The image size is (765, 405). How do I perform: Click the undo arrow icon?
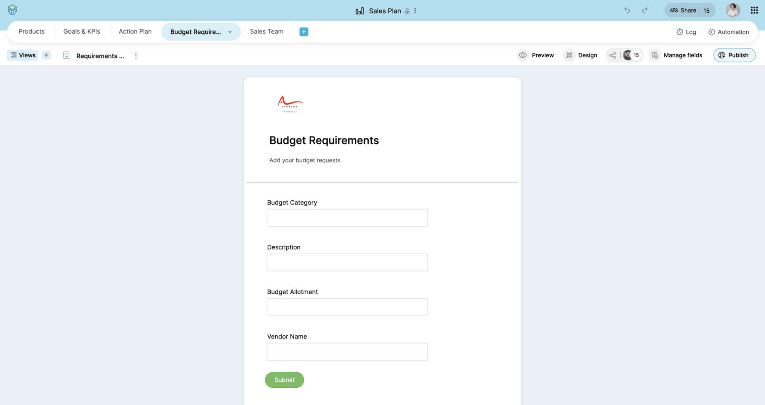tap(627, 10)
